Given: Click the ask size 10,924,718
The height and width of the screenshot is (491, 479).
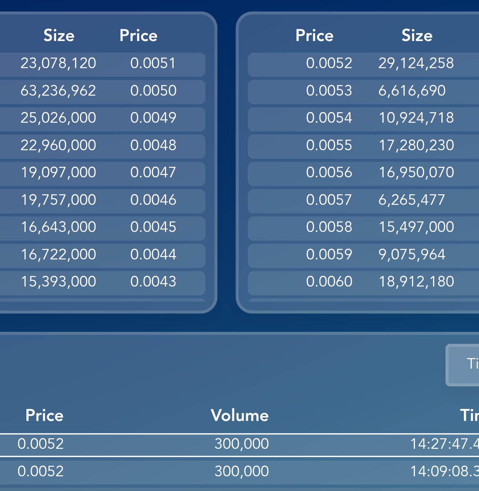Looking at the screenshot, I should click(x=416, y=118).
